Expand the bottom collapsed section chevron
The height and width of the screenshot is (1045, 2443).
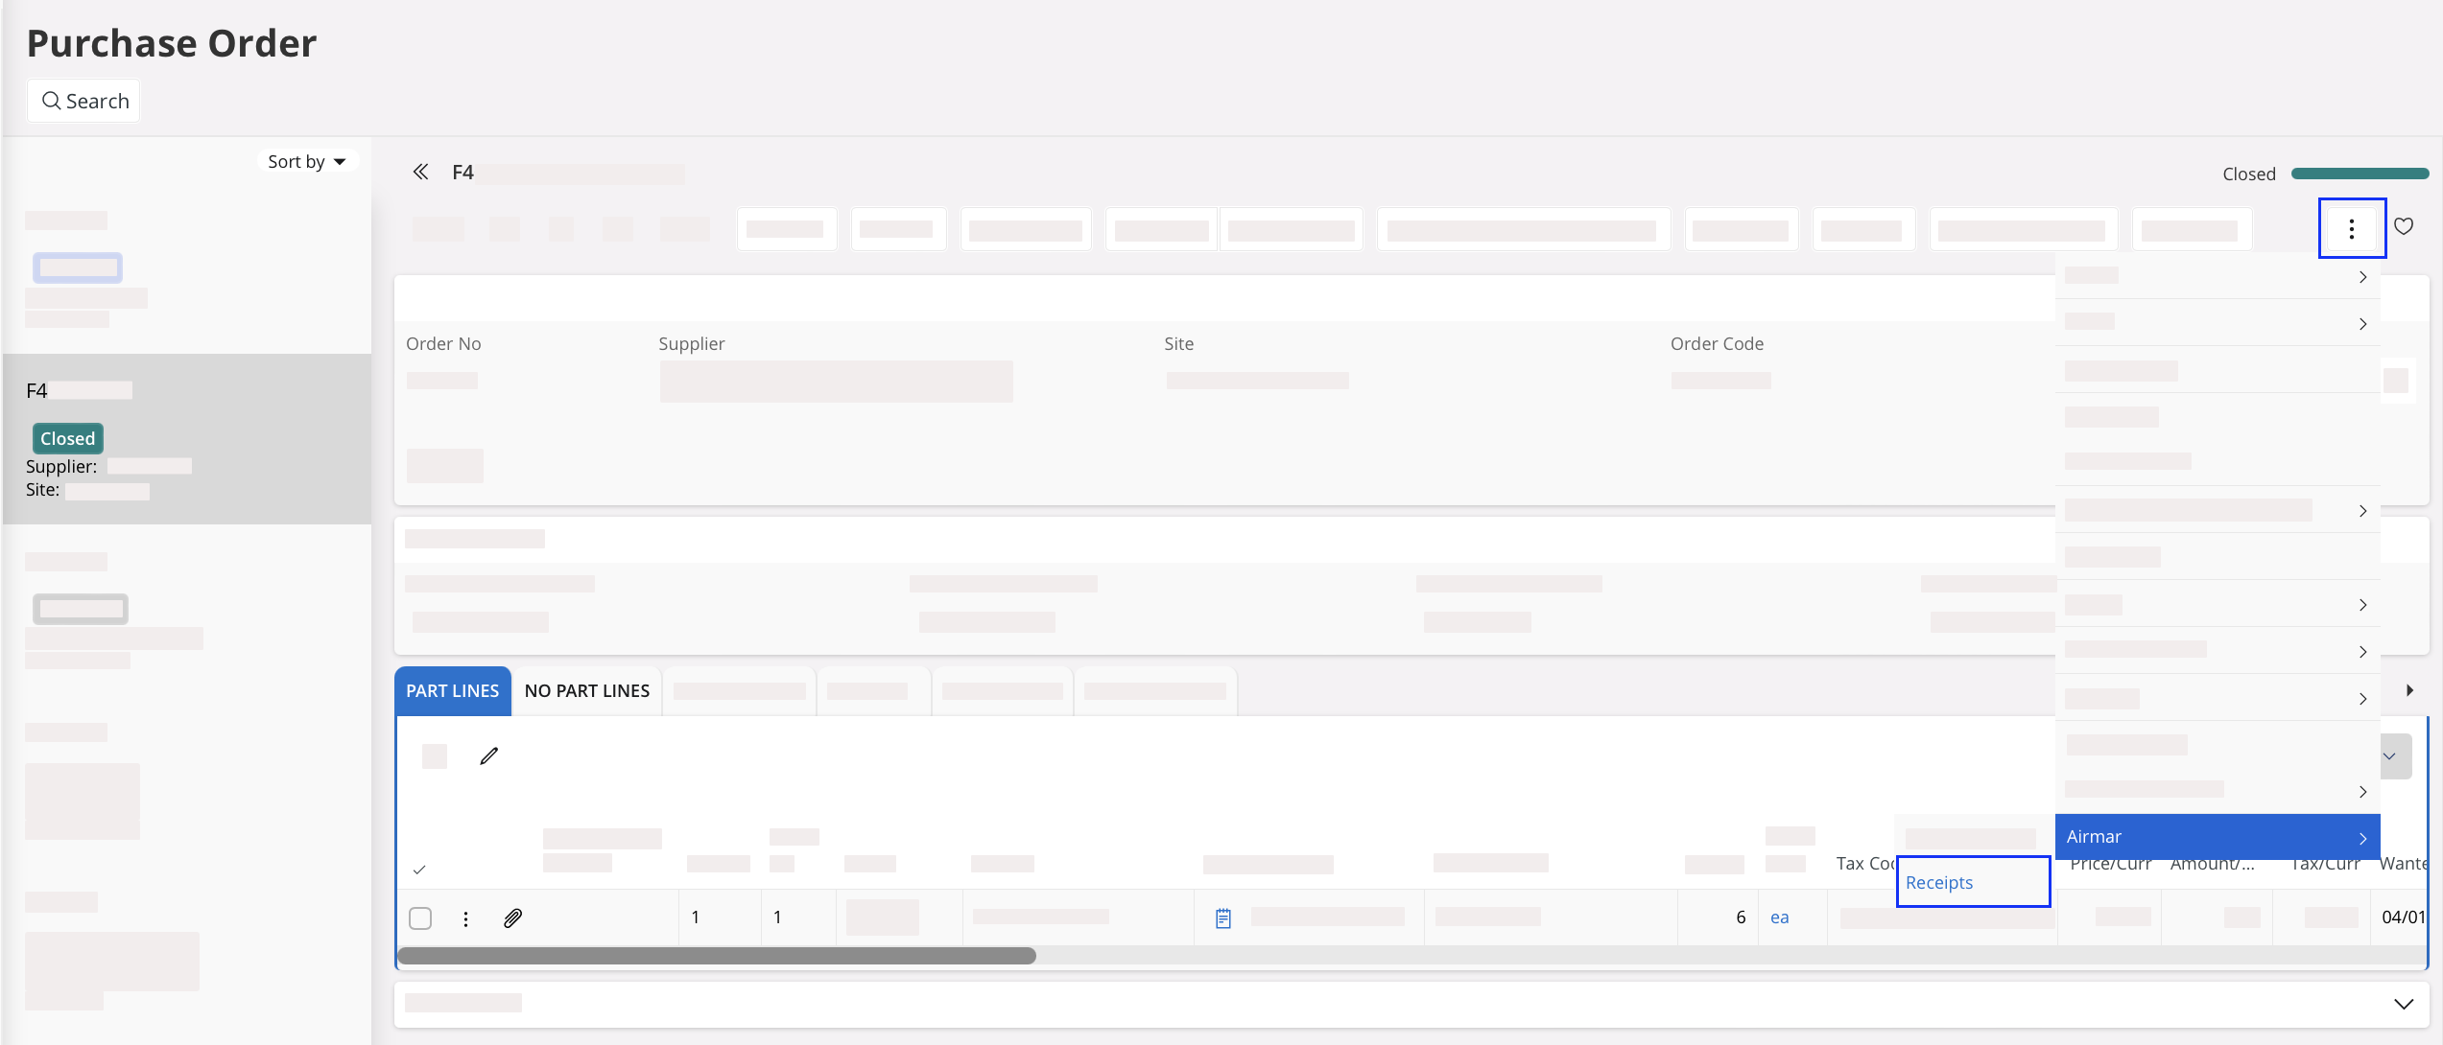point(2403,1004)
